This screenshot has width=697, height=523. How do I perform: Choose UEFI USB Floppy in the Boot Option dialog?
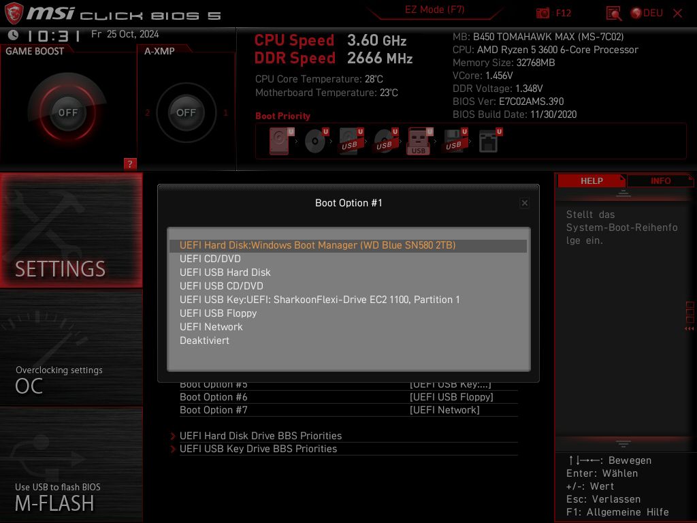tap(218, 313)
